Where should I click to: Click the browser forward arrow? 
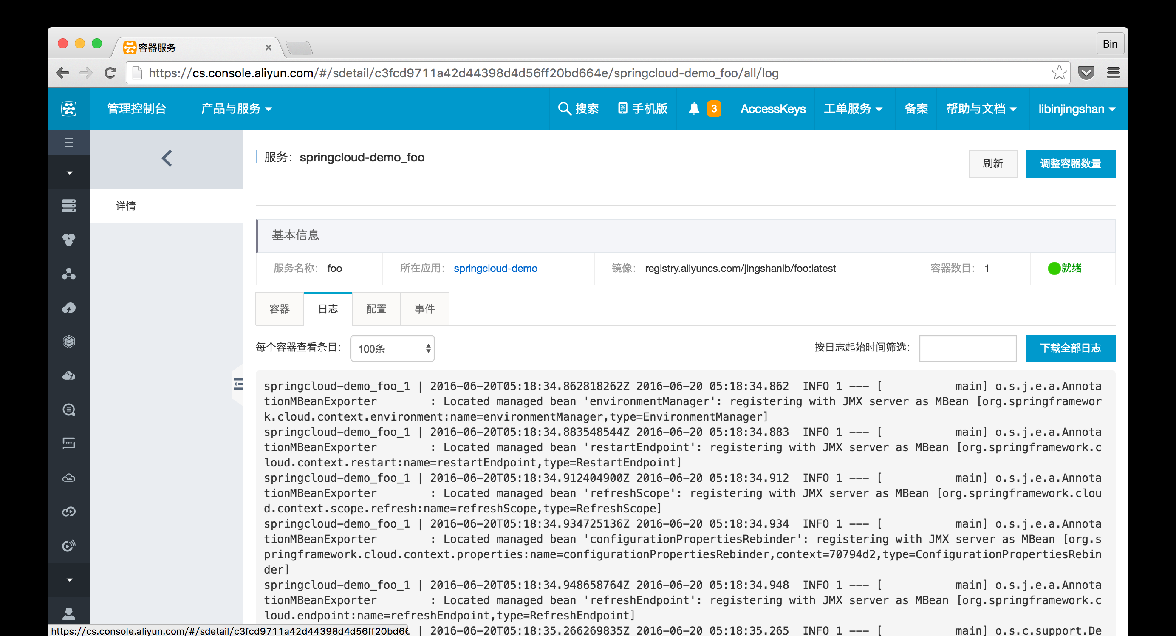(x=86, y=73)
